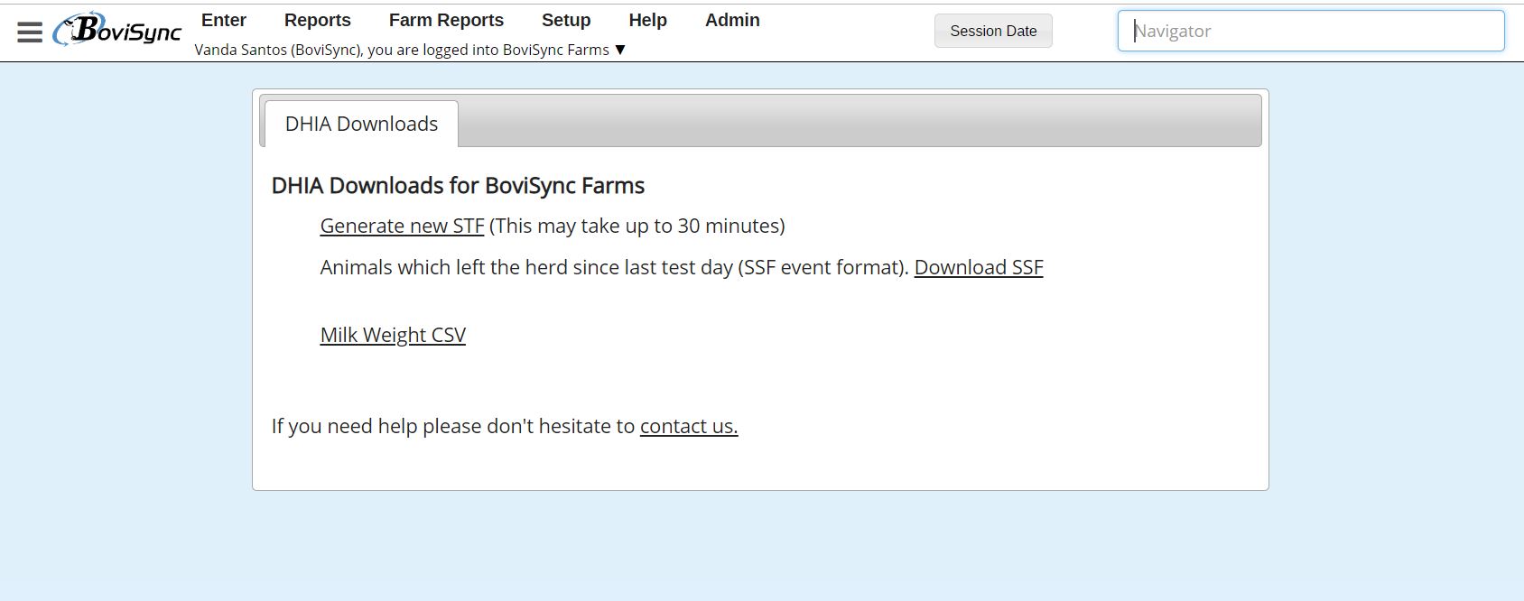
Task: Click the logged-in user text 'Vanda Santos (BoviSync)'
Action: coord(278,50)
